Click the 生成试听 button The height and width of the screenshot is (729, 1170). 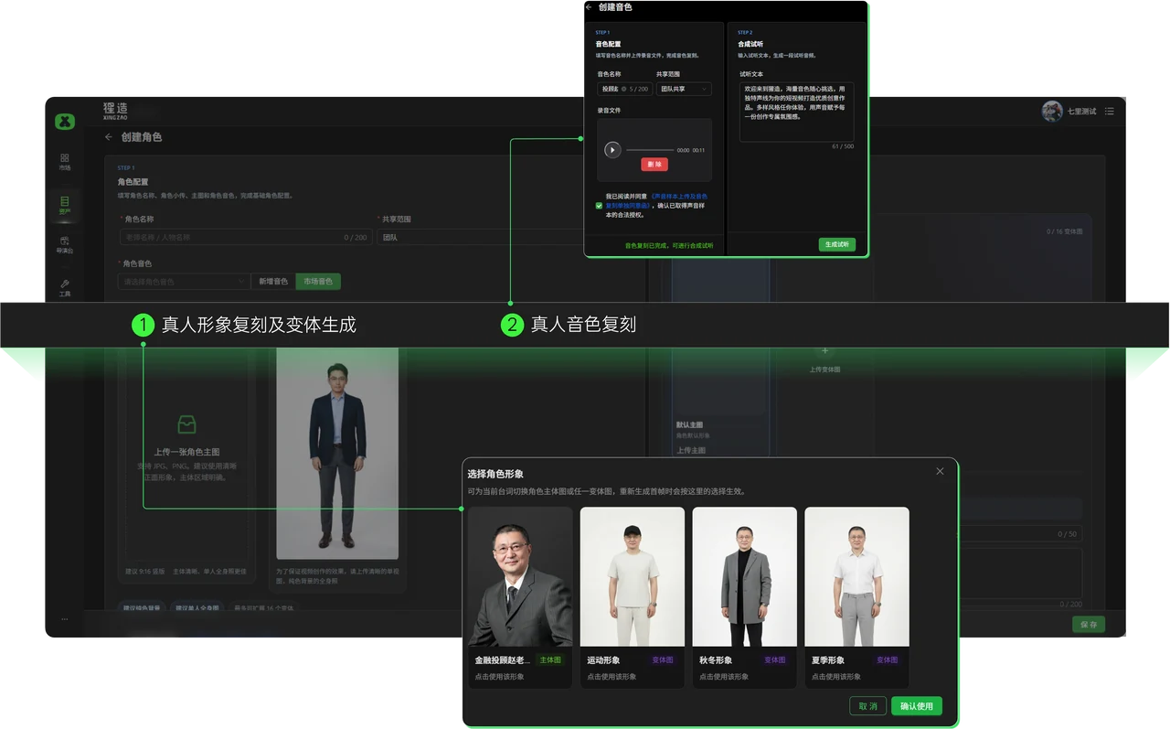tap(836, 244)
